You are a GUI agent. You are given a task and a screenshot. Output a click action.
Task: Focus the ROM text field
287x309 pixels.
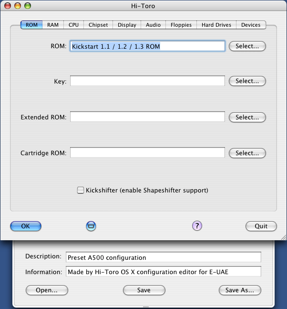pos(147,46)
